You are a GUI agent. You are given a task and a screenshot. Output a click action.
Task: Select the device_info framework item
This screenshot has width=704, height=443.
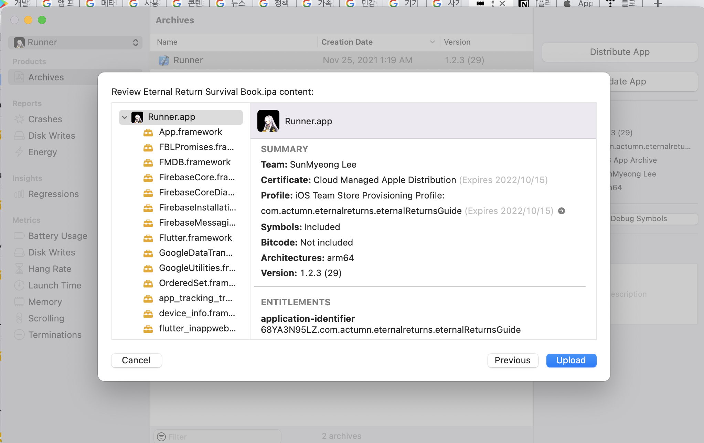coord(197,313)
